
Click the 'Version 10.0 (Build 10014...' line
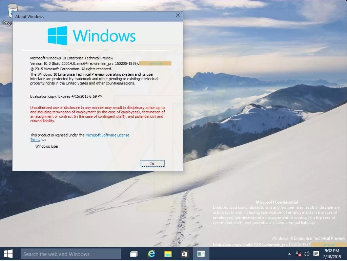[x=84, y=63]
